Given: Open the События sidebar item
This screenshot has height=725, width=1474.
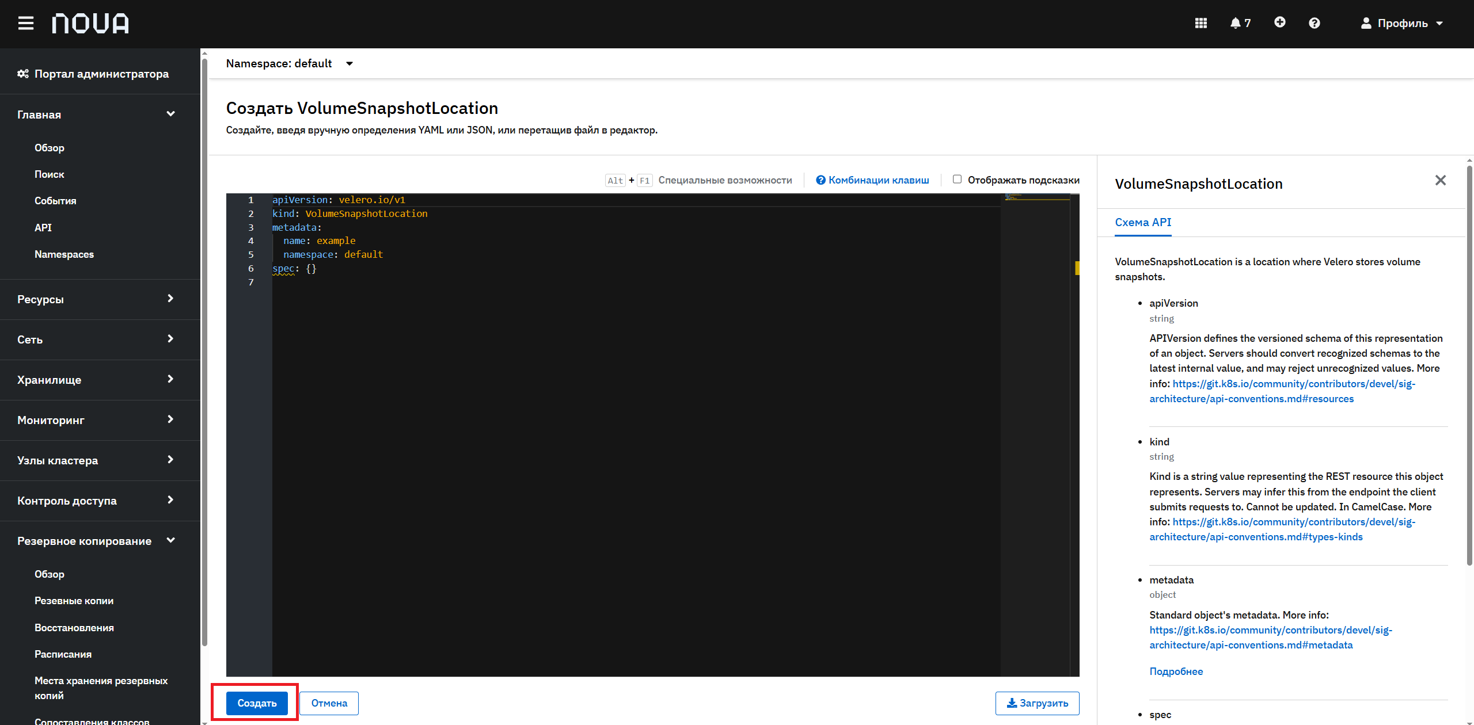Looking at the screenshot, I should [x=55, y=201].
